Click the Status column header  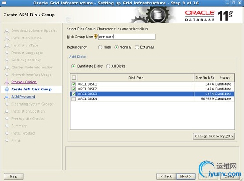pos(225,78)
